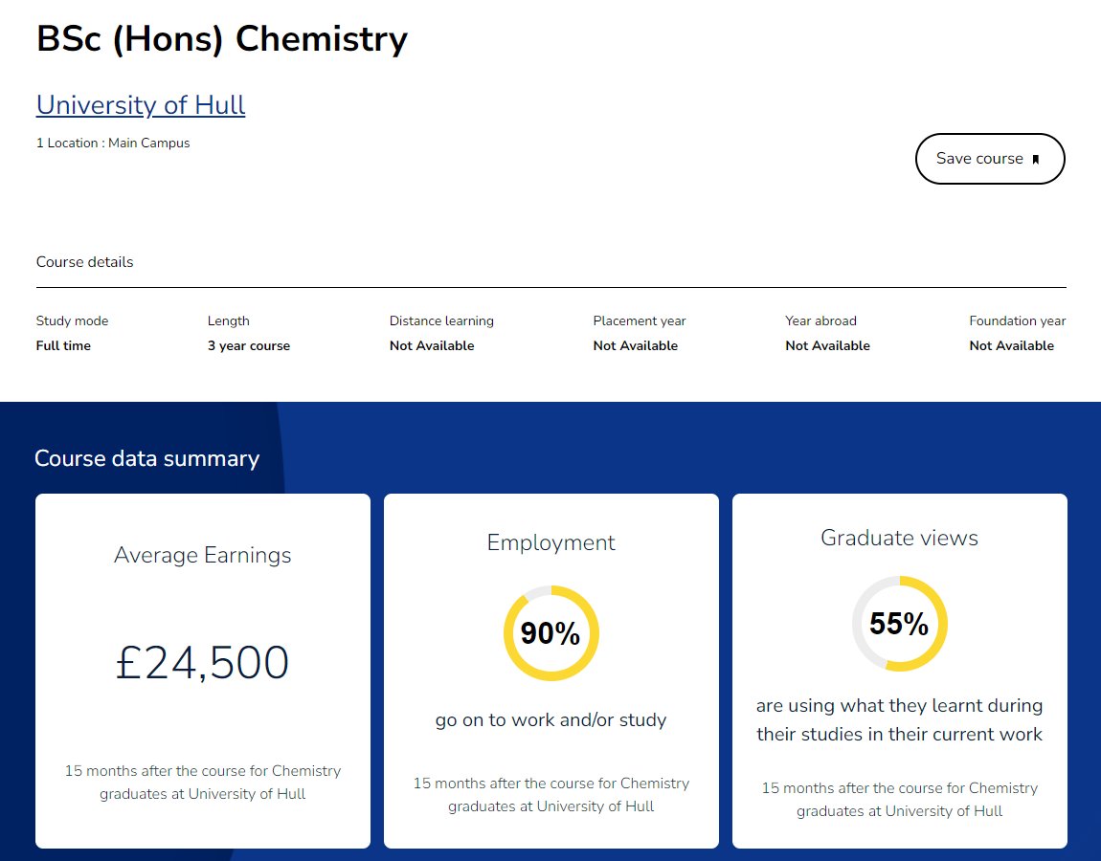The width and height of the screenshot is (1101, 861).
Task: Click the caption under the £24,500 figure
Action: tap(202, 783)
